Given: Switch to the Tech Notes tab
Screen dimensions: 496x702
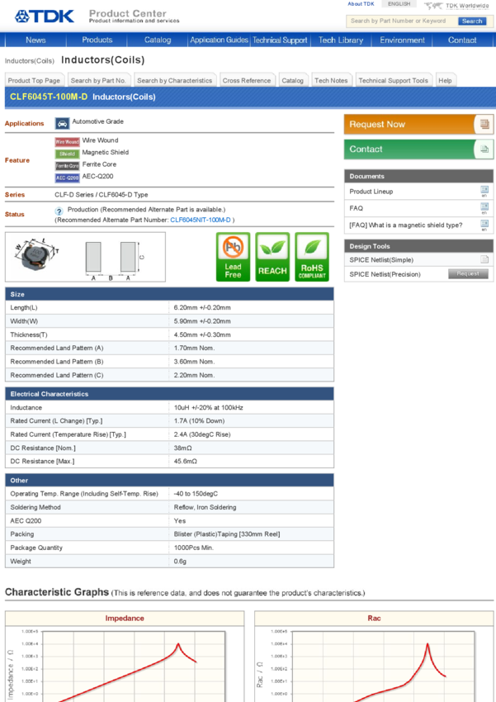Looking at the screenshot, I should click(x=331, y=80).
